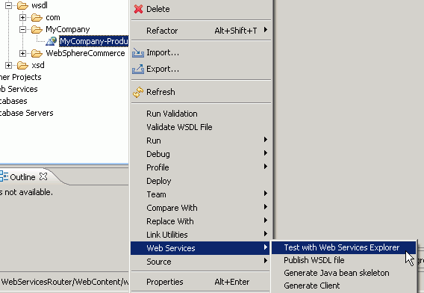Image resolution: width=424 pixels, height=293 pixels.
Task: Click Validate WSDL File menu entry
Action: tap(201, 127)
